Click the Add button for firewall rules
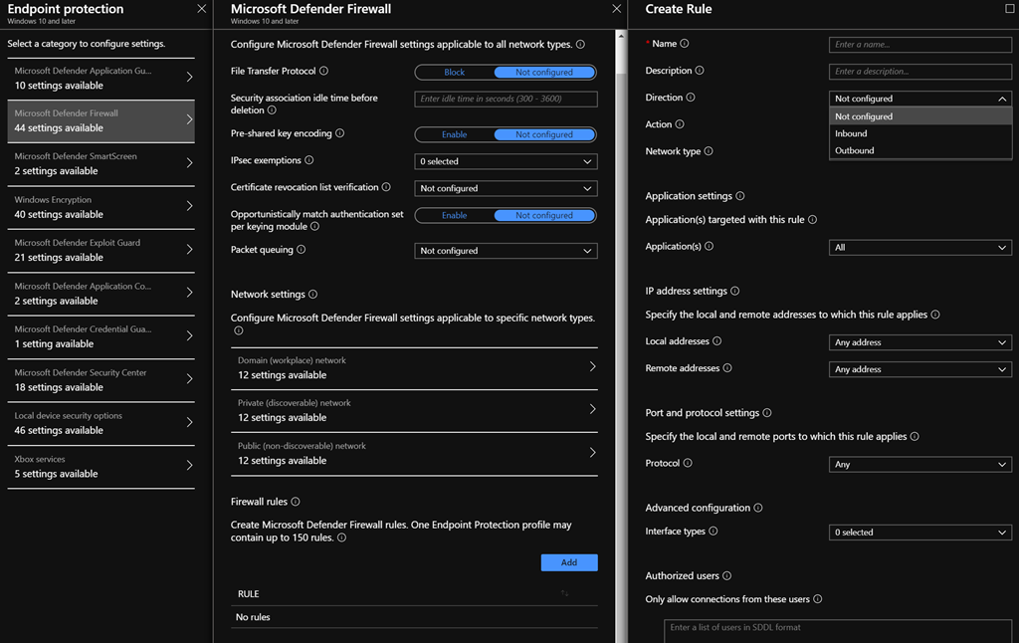 (x=568, y=562)
